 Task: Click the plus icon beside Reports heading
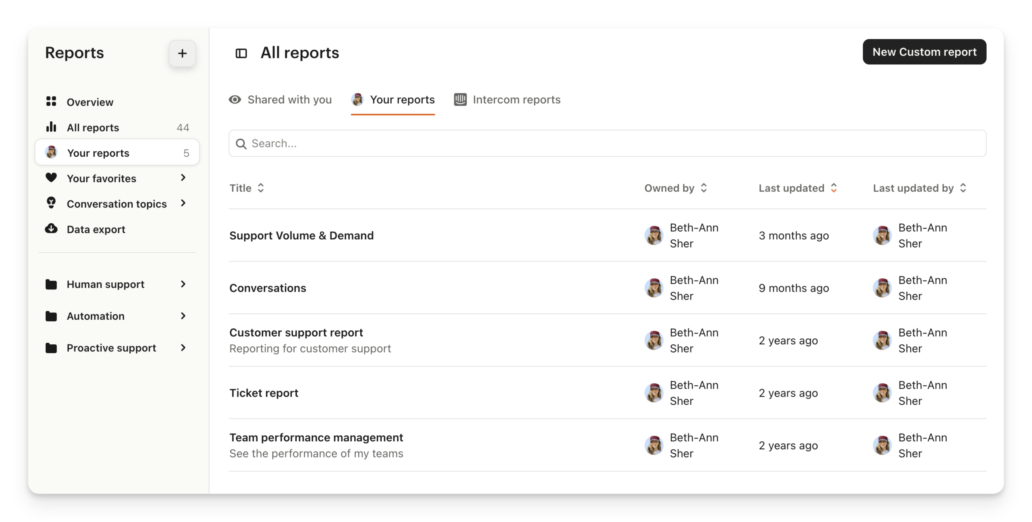point(182,53)
